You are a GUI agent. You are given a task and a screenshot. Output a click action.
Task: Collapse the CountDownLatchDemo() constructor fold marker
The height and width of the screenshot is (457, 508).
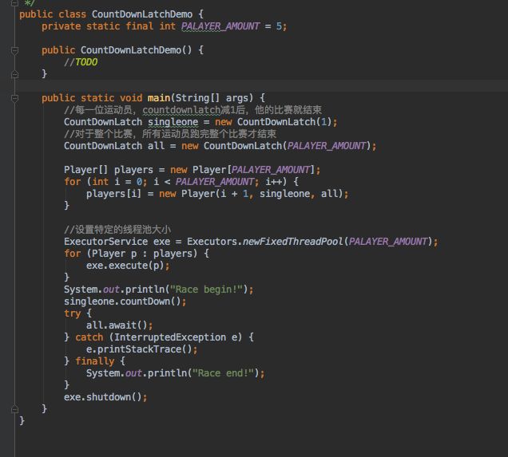pyautogui.click(x=14, y=50)
